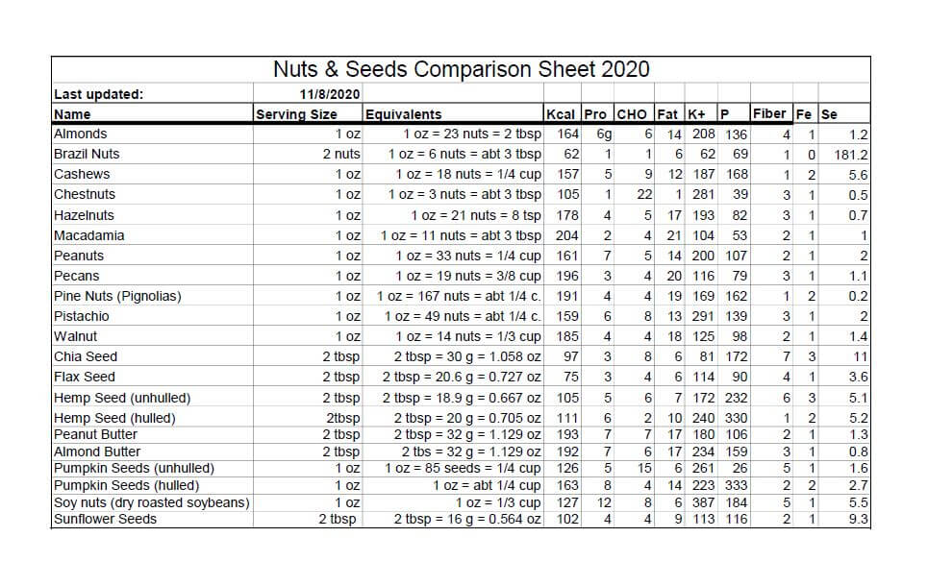The image size is (928, 586).
Task: Select the Pistachio name cell
Action: click(x=82, y=316)
